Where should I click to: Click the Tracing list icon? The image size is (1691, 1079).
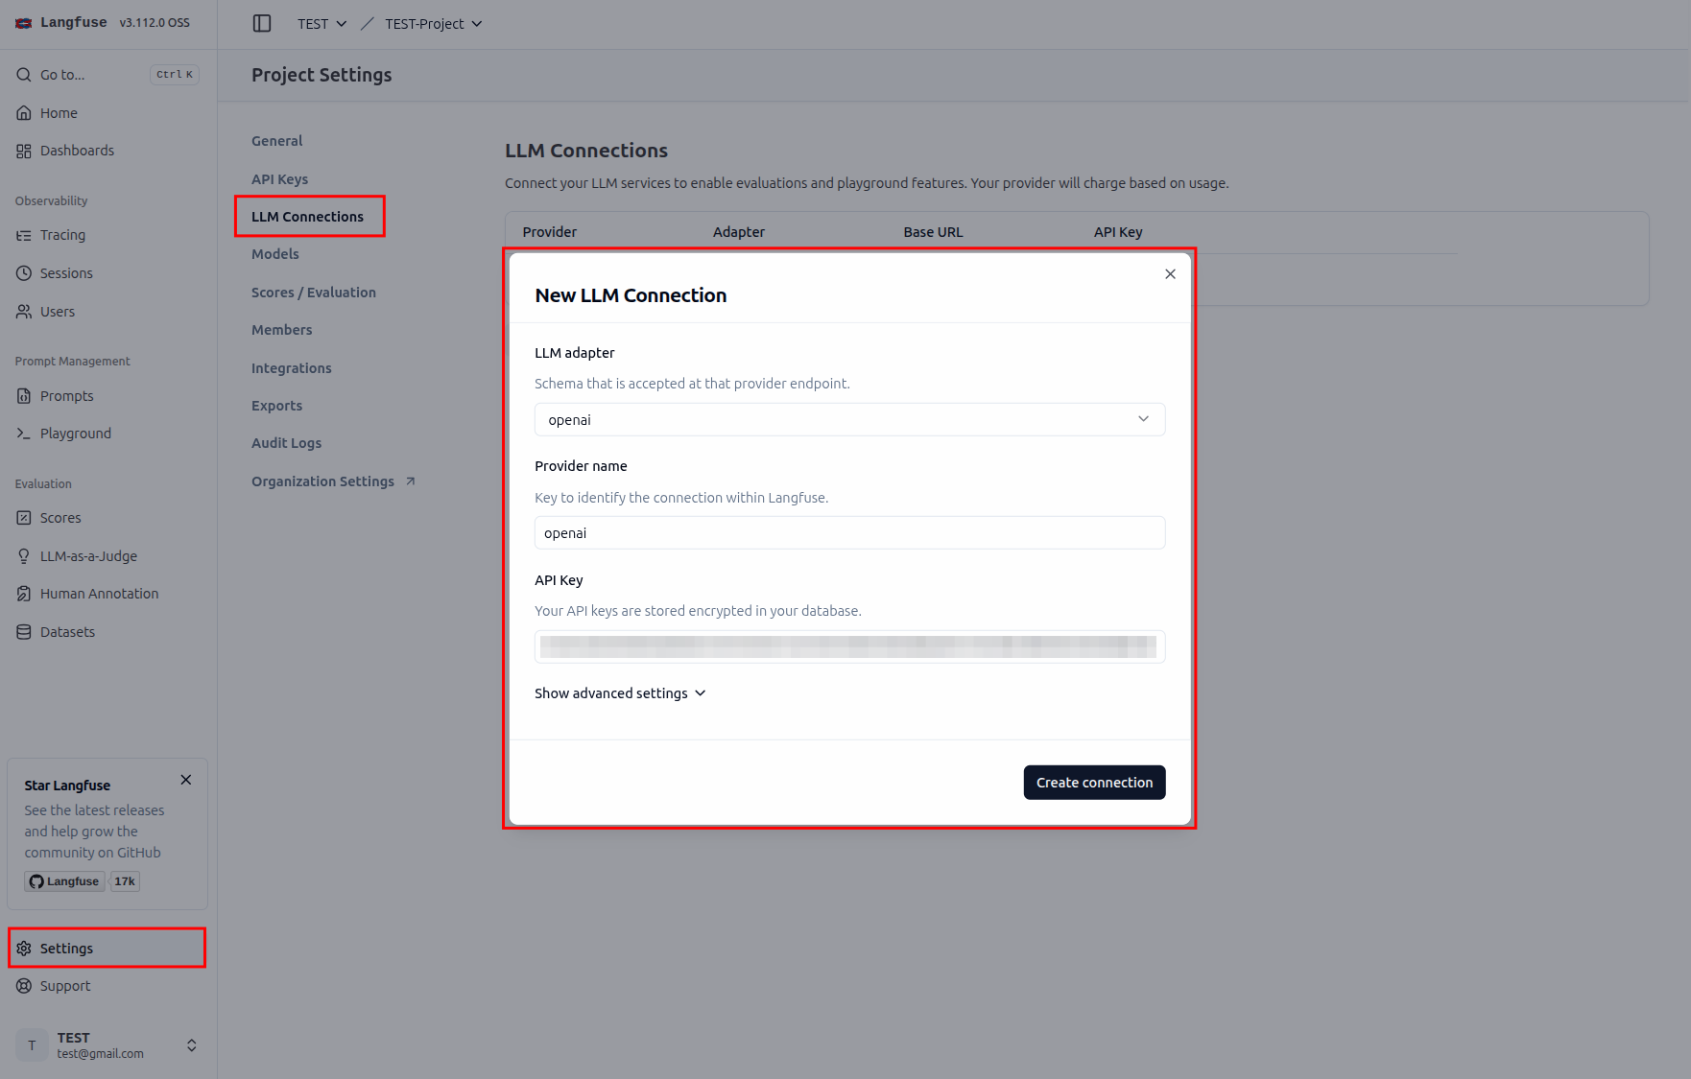24,235
